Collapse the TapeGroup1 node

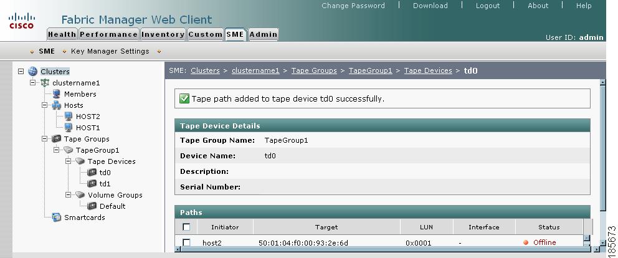(56, 150)
